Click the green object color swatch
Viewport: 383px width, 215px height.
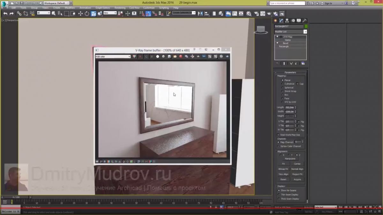(306, 26)
